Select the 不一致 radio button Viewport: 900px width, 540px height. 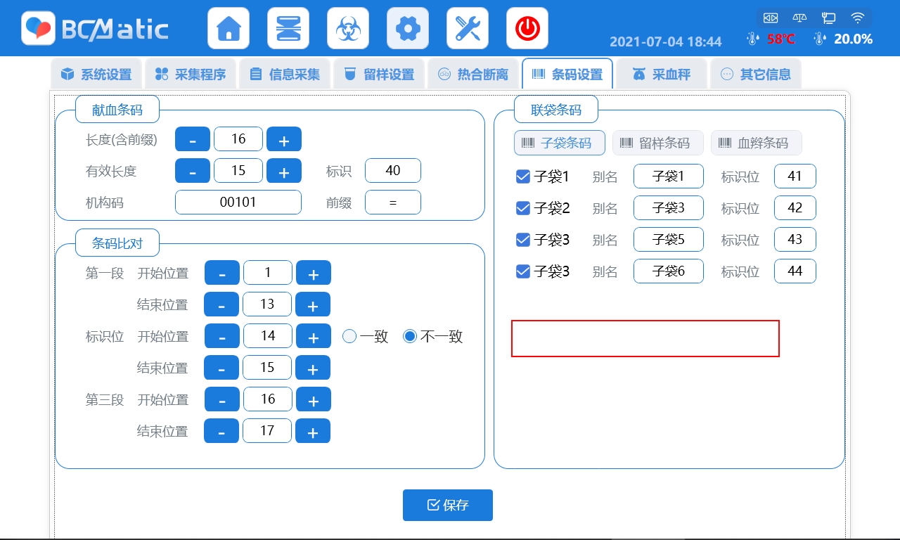pyautogui.click(x=410, y=337)
